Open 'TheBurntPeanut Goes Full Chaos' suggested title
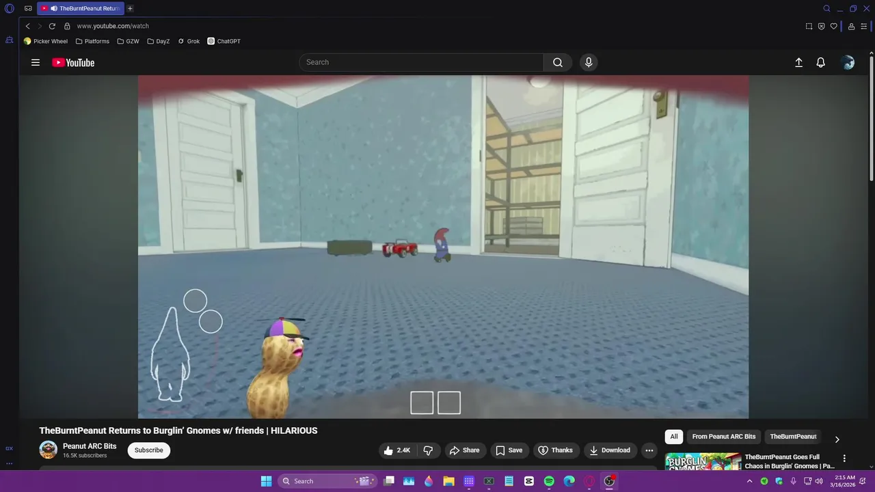The image size is (875, 492). pos(790,461)
